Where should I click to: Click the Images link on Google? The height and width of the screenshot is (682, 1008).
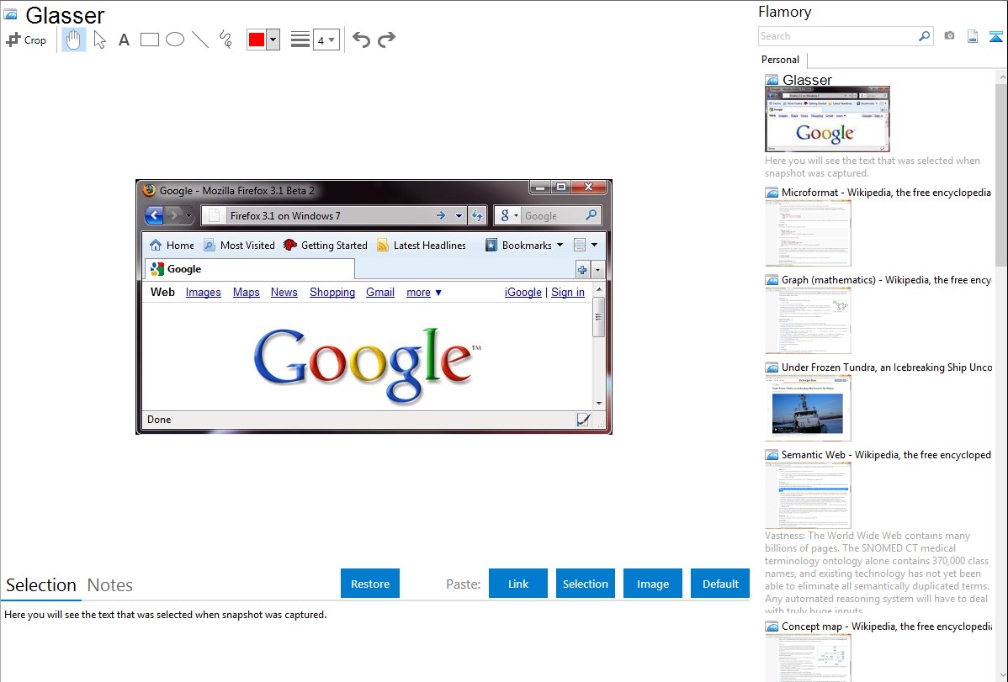tap(203, 293)
